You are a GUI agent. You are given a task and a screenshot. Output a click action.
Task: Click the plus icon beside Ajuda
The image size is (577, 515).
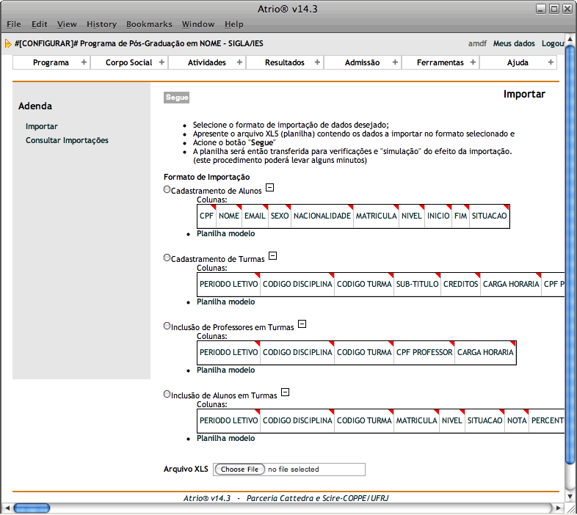coord(551,62)
